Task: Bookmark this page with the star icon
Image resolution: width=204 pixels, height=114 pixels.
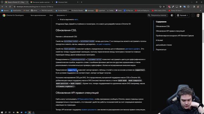Action: [164, 7]
